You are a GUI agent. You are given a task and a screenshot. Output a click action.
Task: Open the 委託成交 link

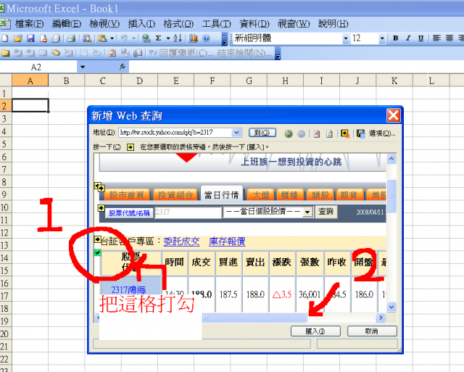tap(181, 241)
